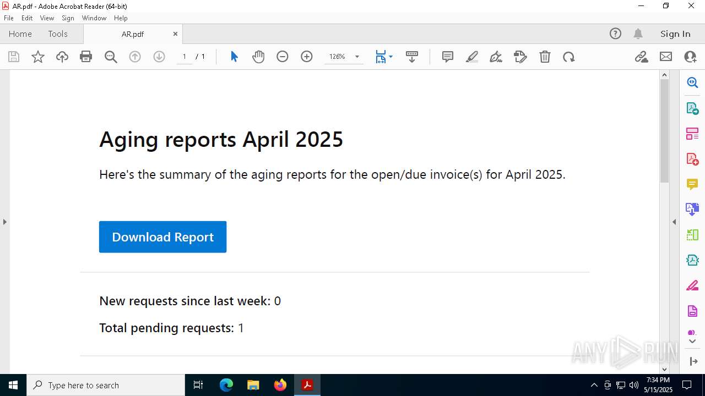The height and width of the screenshot is (396, 705).
Task: Open the Edit menu
Action: 27,18
